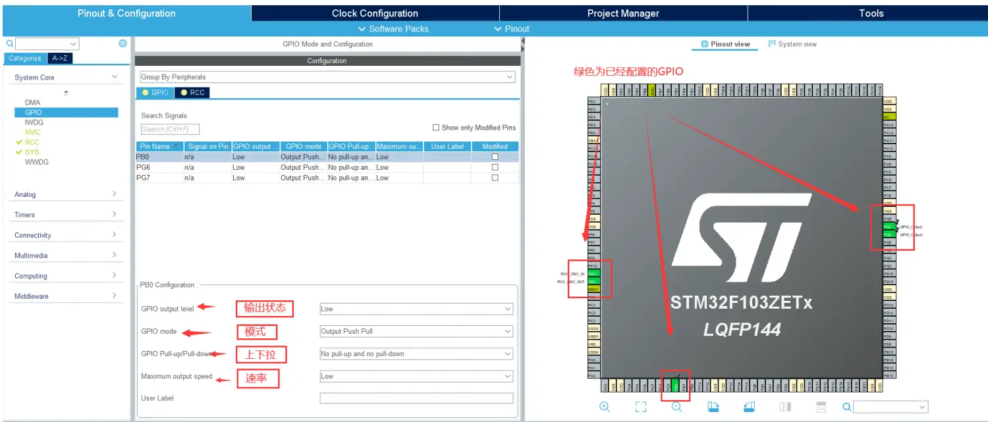
Task: Select RCC in System Core list
Action: click(32, 142)
